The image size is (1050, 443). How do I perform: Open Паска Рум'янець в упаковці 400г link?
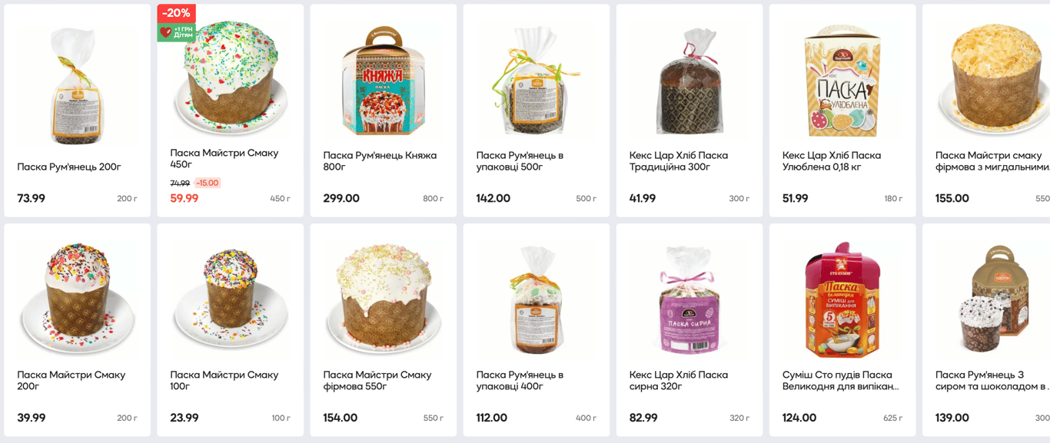click(x=520, y=381)
